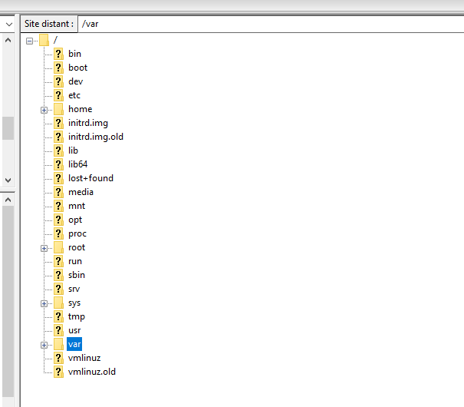Expand the var directory node
The image size is (464, 407).
[x=44, y=345]
